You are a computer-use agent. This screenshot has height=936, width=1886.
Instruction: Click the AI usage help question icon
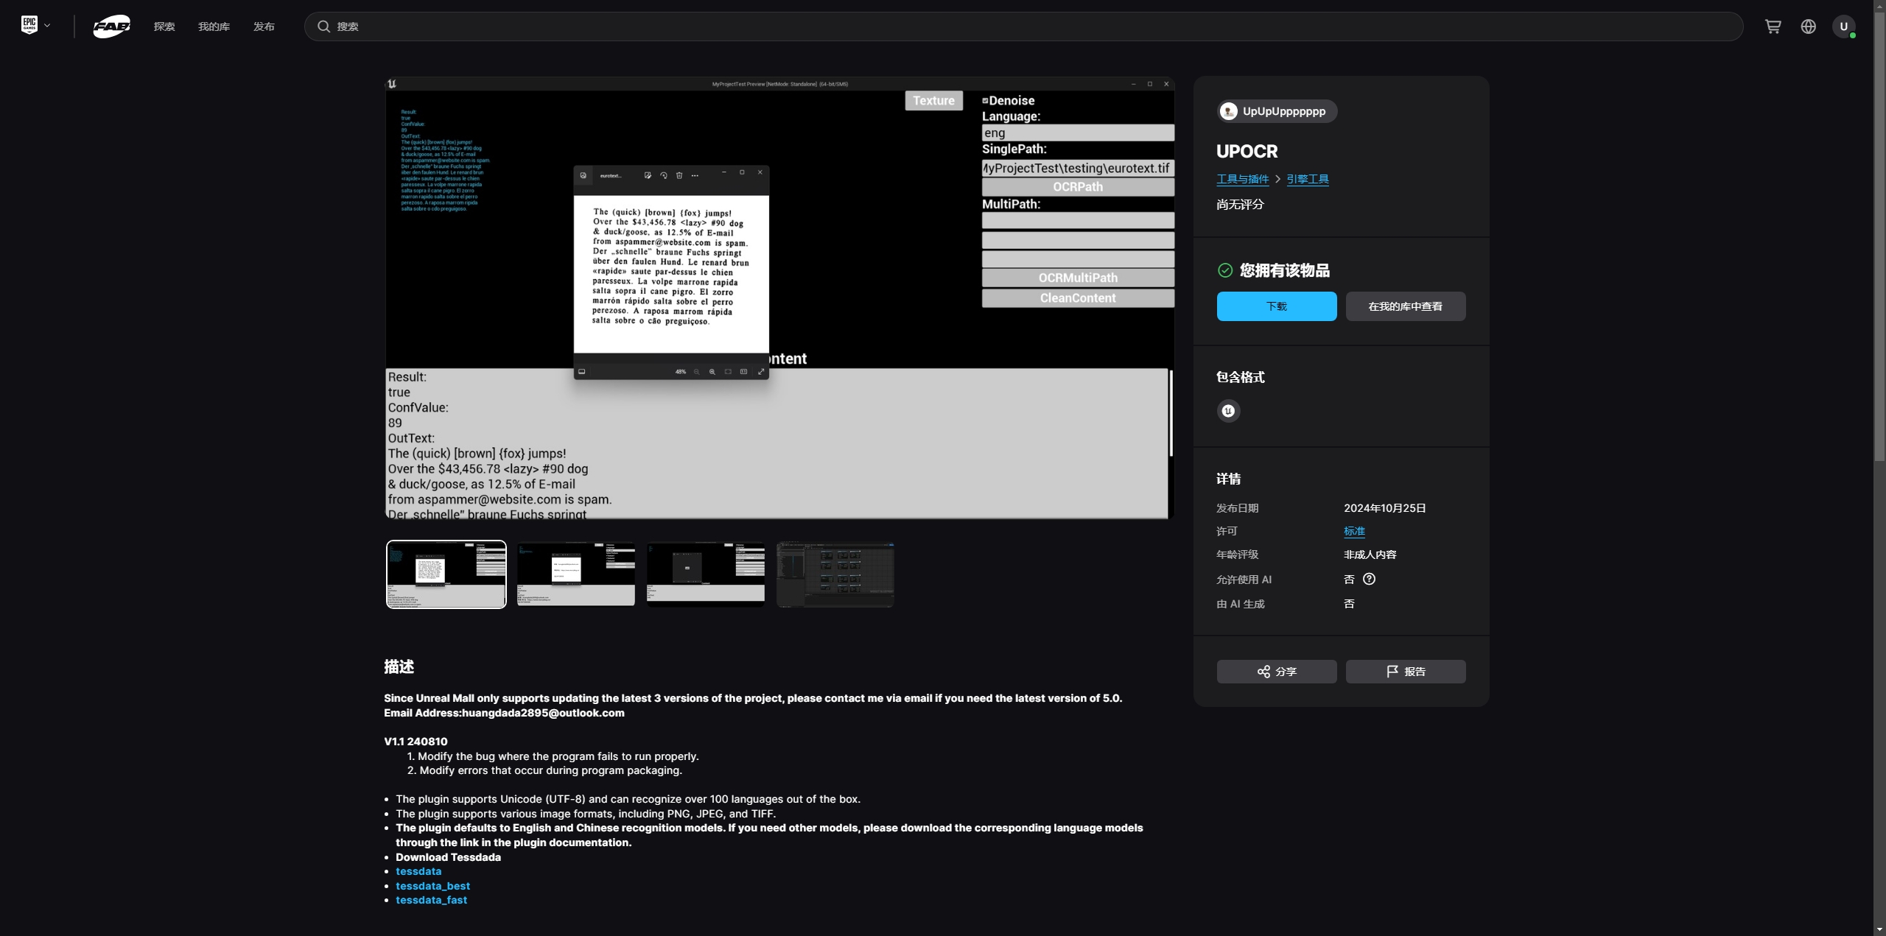coord(1369,579)
